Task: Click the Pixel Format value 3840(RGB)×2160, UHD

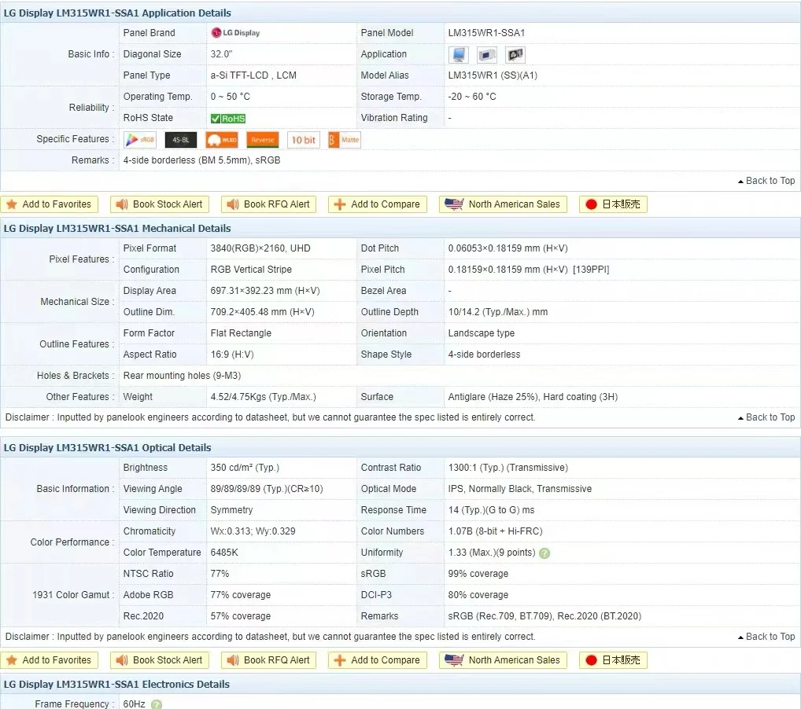Action: (x=260, y=248)
